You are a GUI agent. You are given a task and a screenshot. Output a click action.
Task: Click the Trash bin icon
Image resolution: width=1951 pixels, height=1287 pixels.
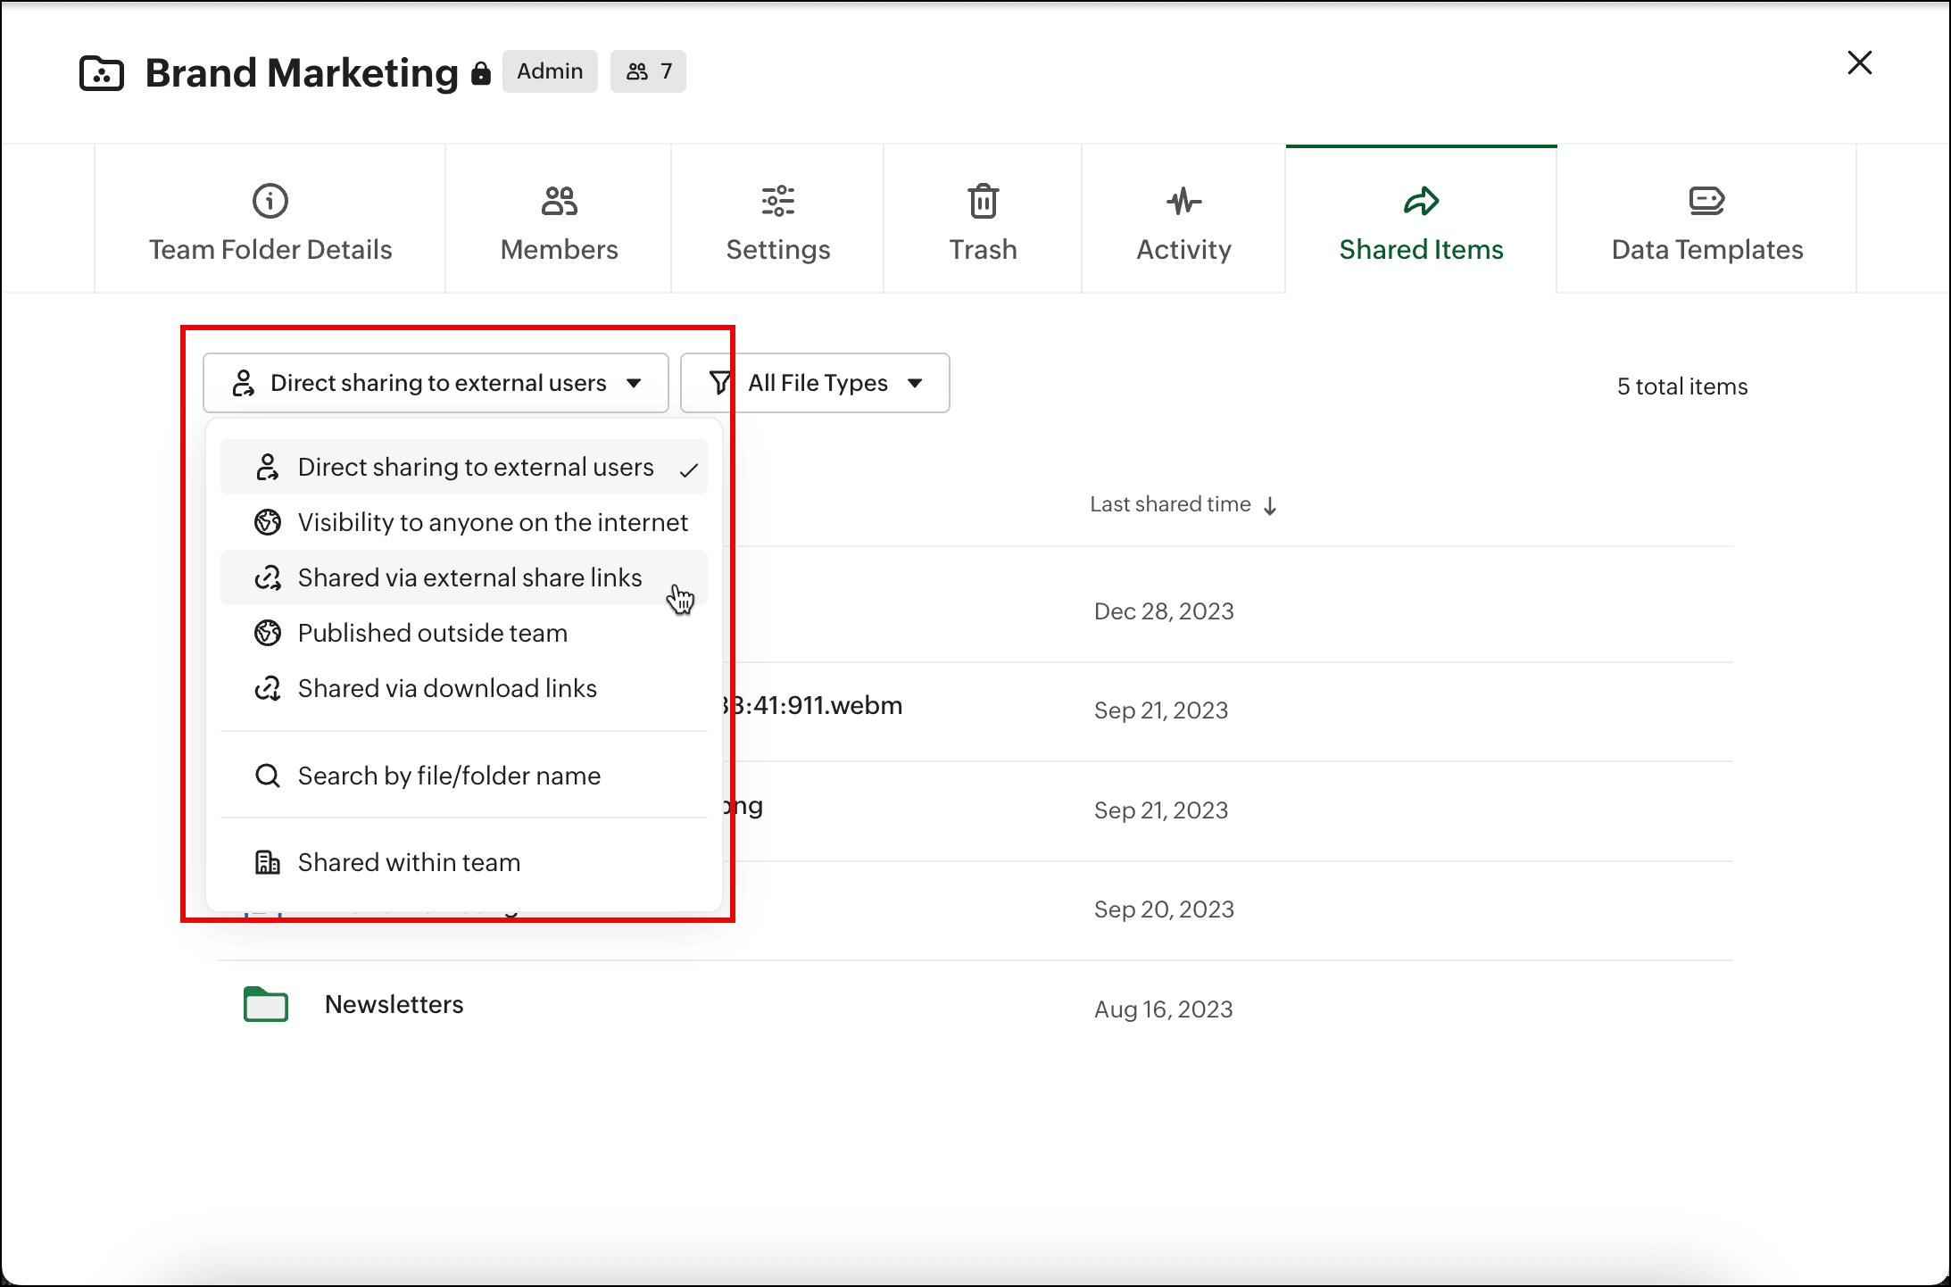pos(983,201)
